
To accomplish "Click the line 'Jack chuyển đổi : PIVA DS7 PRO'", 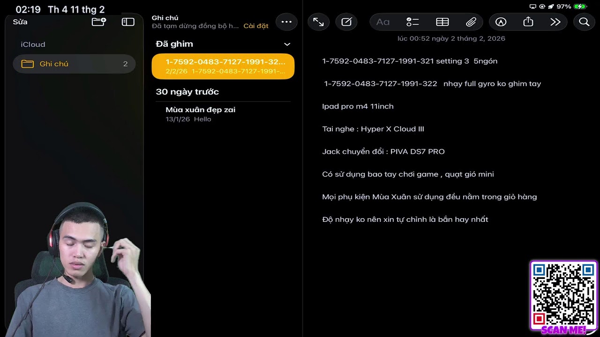I will pyautogui.click(x=383, y=152).
